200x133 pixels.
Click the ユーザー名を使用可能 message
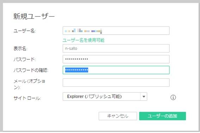click(x=83, y=40)
